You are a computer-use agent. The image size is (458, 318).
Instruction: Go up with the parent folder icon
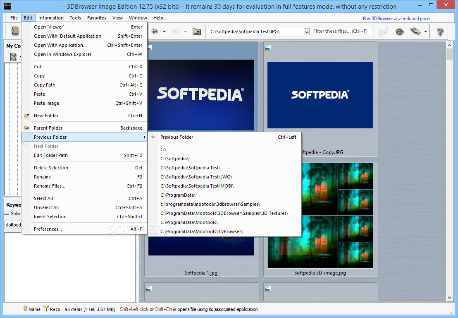click(197, 31)
